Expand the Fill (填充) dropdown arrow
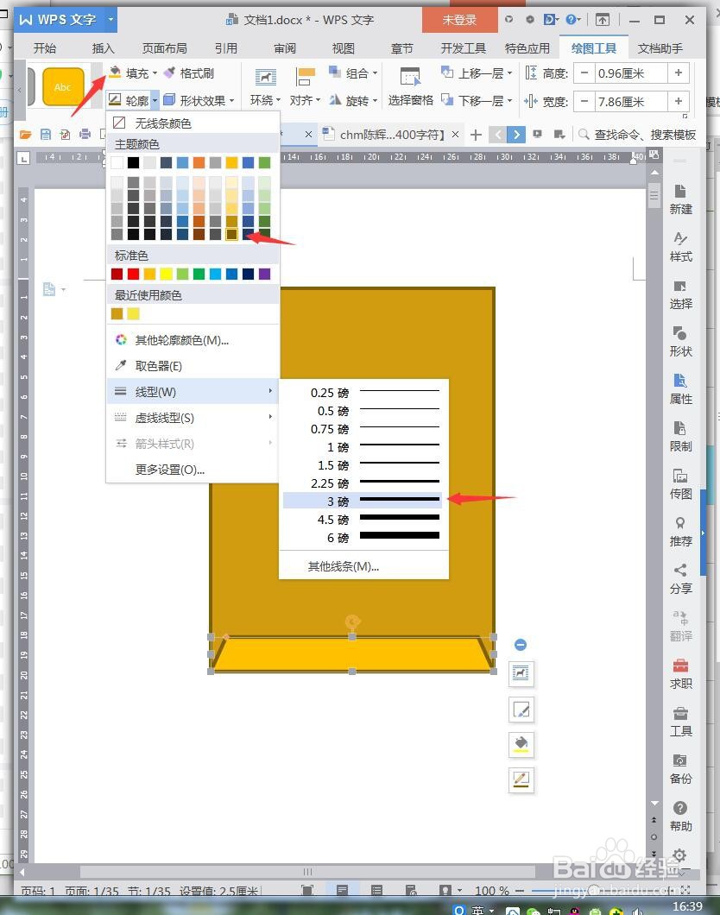 pos(155,73)
